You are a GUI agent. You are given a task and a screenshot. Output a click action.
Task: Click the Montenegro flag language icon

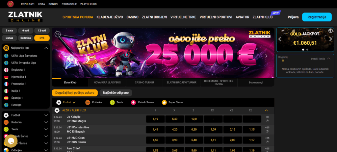tap(10, 4)
